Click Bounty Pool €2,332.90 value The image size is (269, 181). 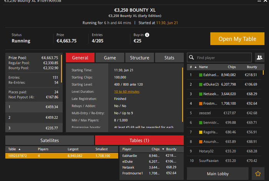(51, 68)
